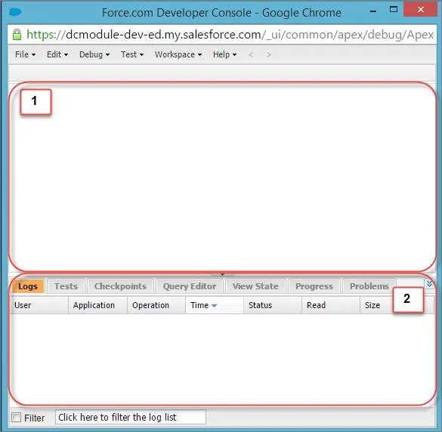Sort logs by Status column
Viewport: 442px width, 432px height.
(273, 305)
